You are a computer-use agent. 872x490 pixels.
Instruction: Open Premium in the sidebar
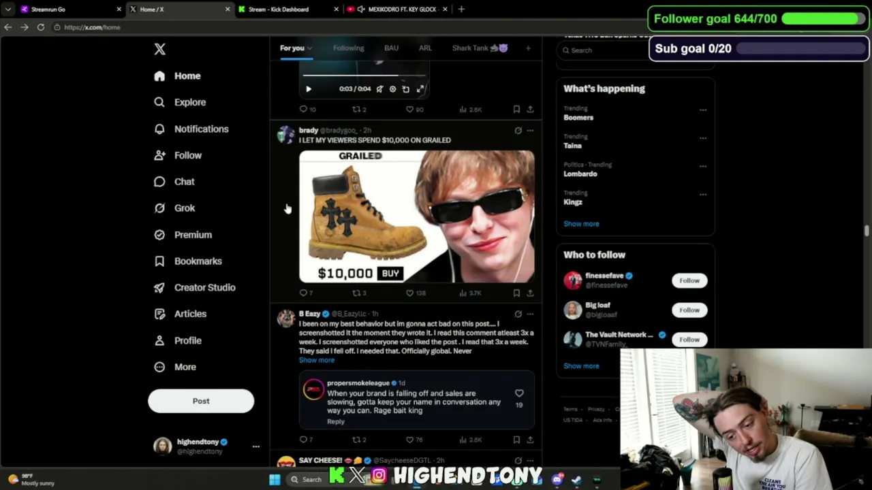[183, 235]
